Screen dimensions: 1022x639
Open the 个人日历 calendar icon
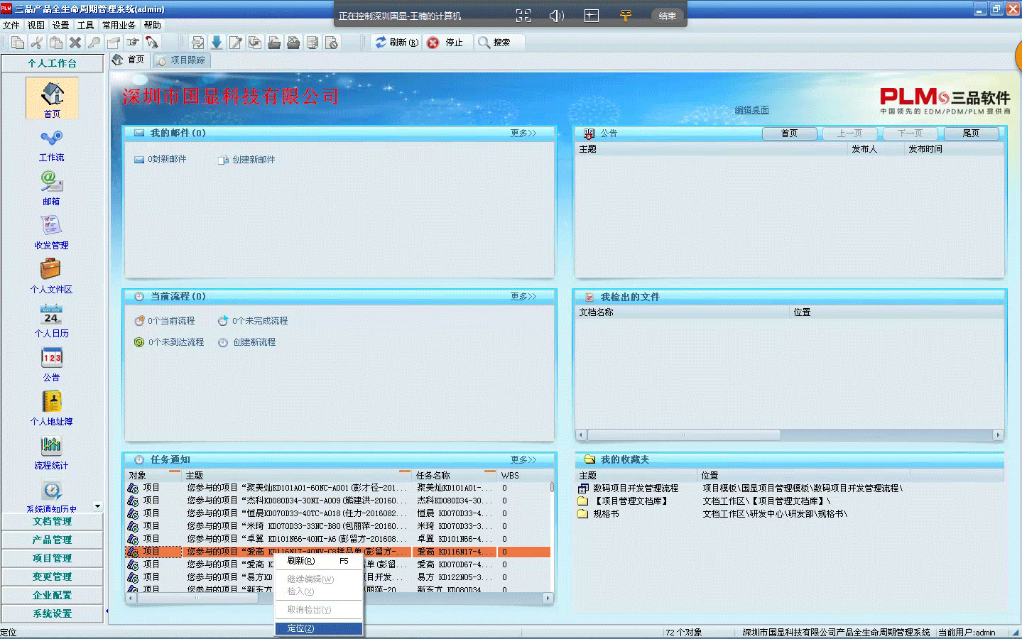[x=51, y=315]
